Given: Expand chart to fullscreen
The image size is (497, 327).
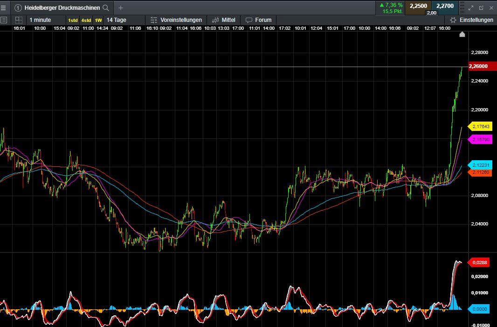Looking at the screenshot, I should 471,8.
